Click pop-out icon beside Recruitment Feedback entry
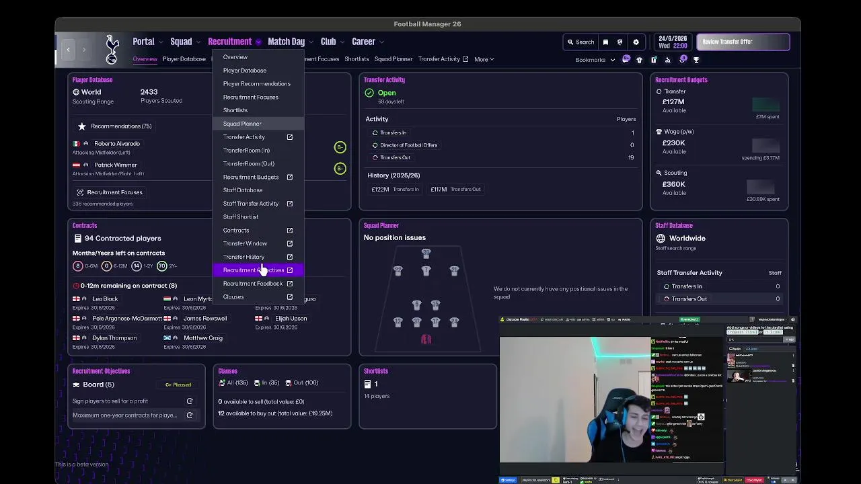The height and width of the screenshot is (484, 861). 290,284
